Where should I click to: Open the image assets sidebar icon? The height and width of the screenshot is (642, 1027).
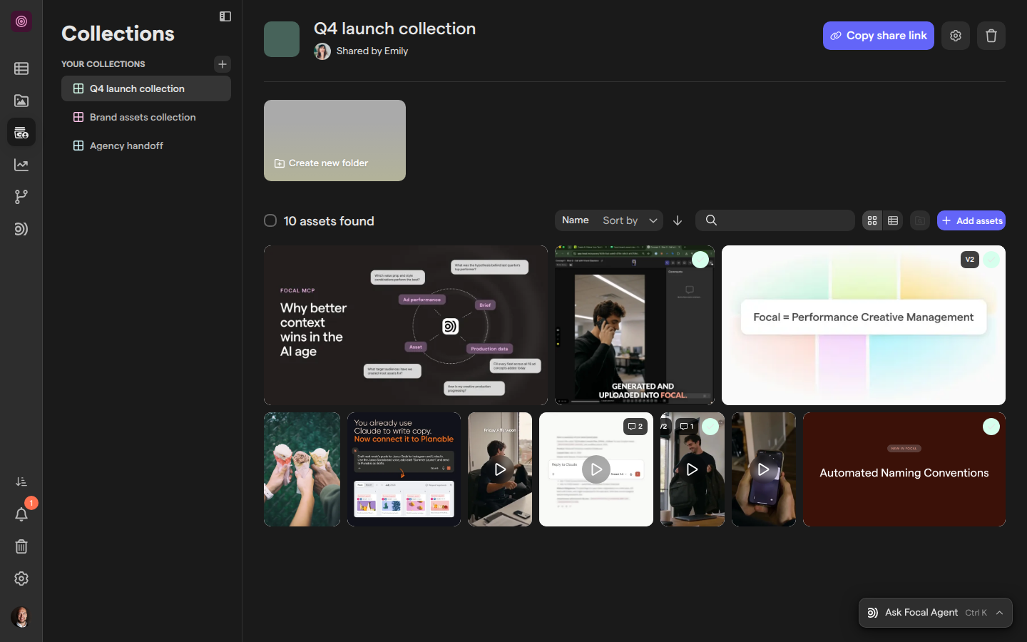(21, 101)
